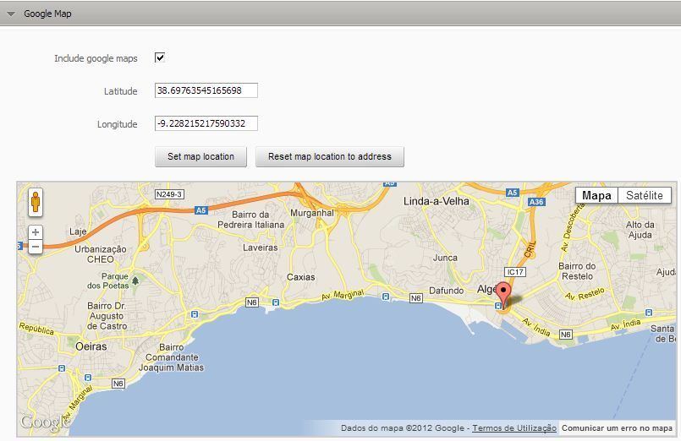Image resolution: width=681 pixels, height=441 pixels.
Task: Click Comunicar um erro no mapa link
Action: click(x=617, y=428)
